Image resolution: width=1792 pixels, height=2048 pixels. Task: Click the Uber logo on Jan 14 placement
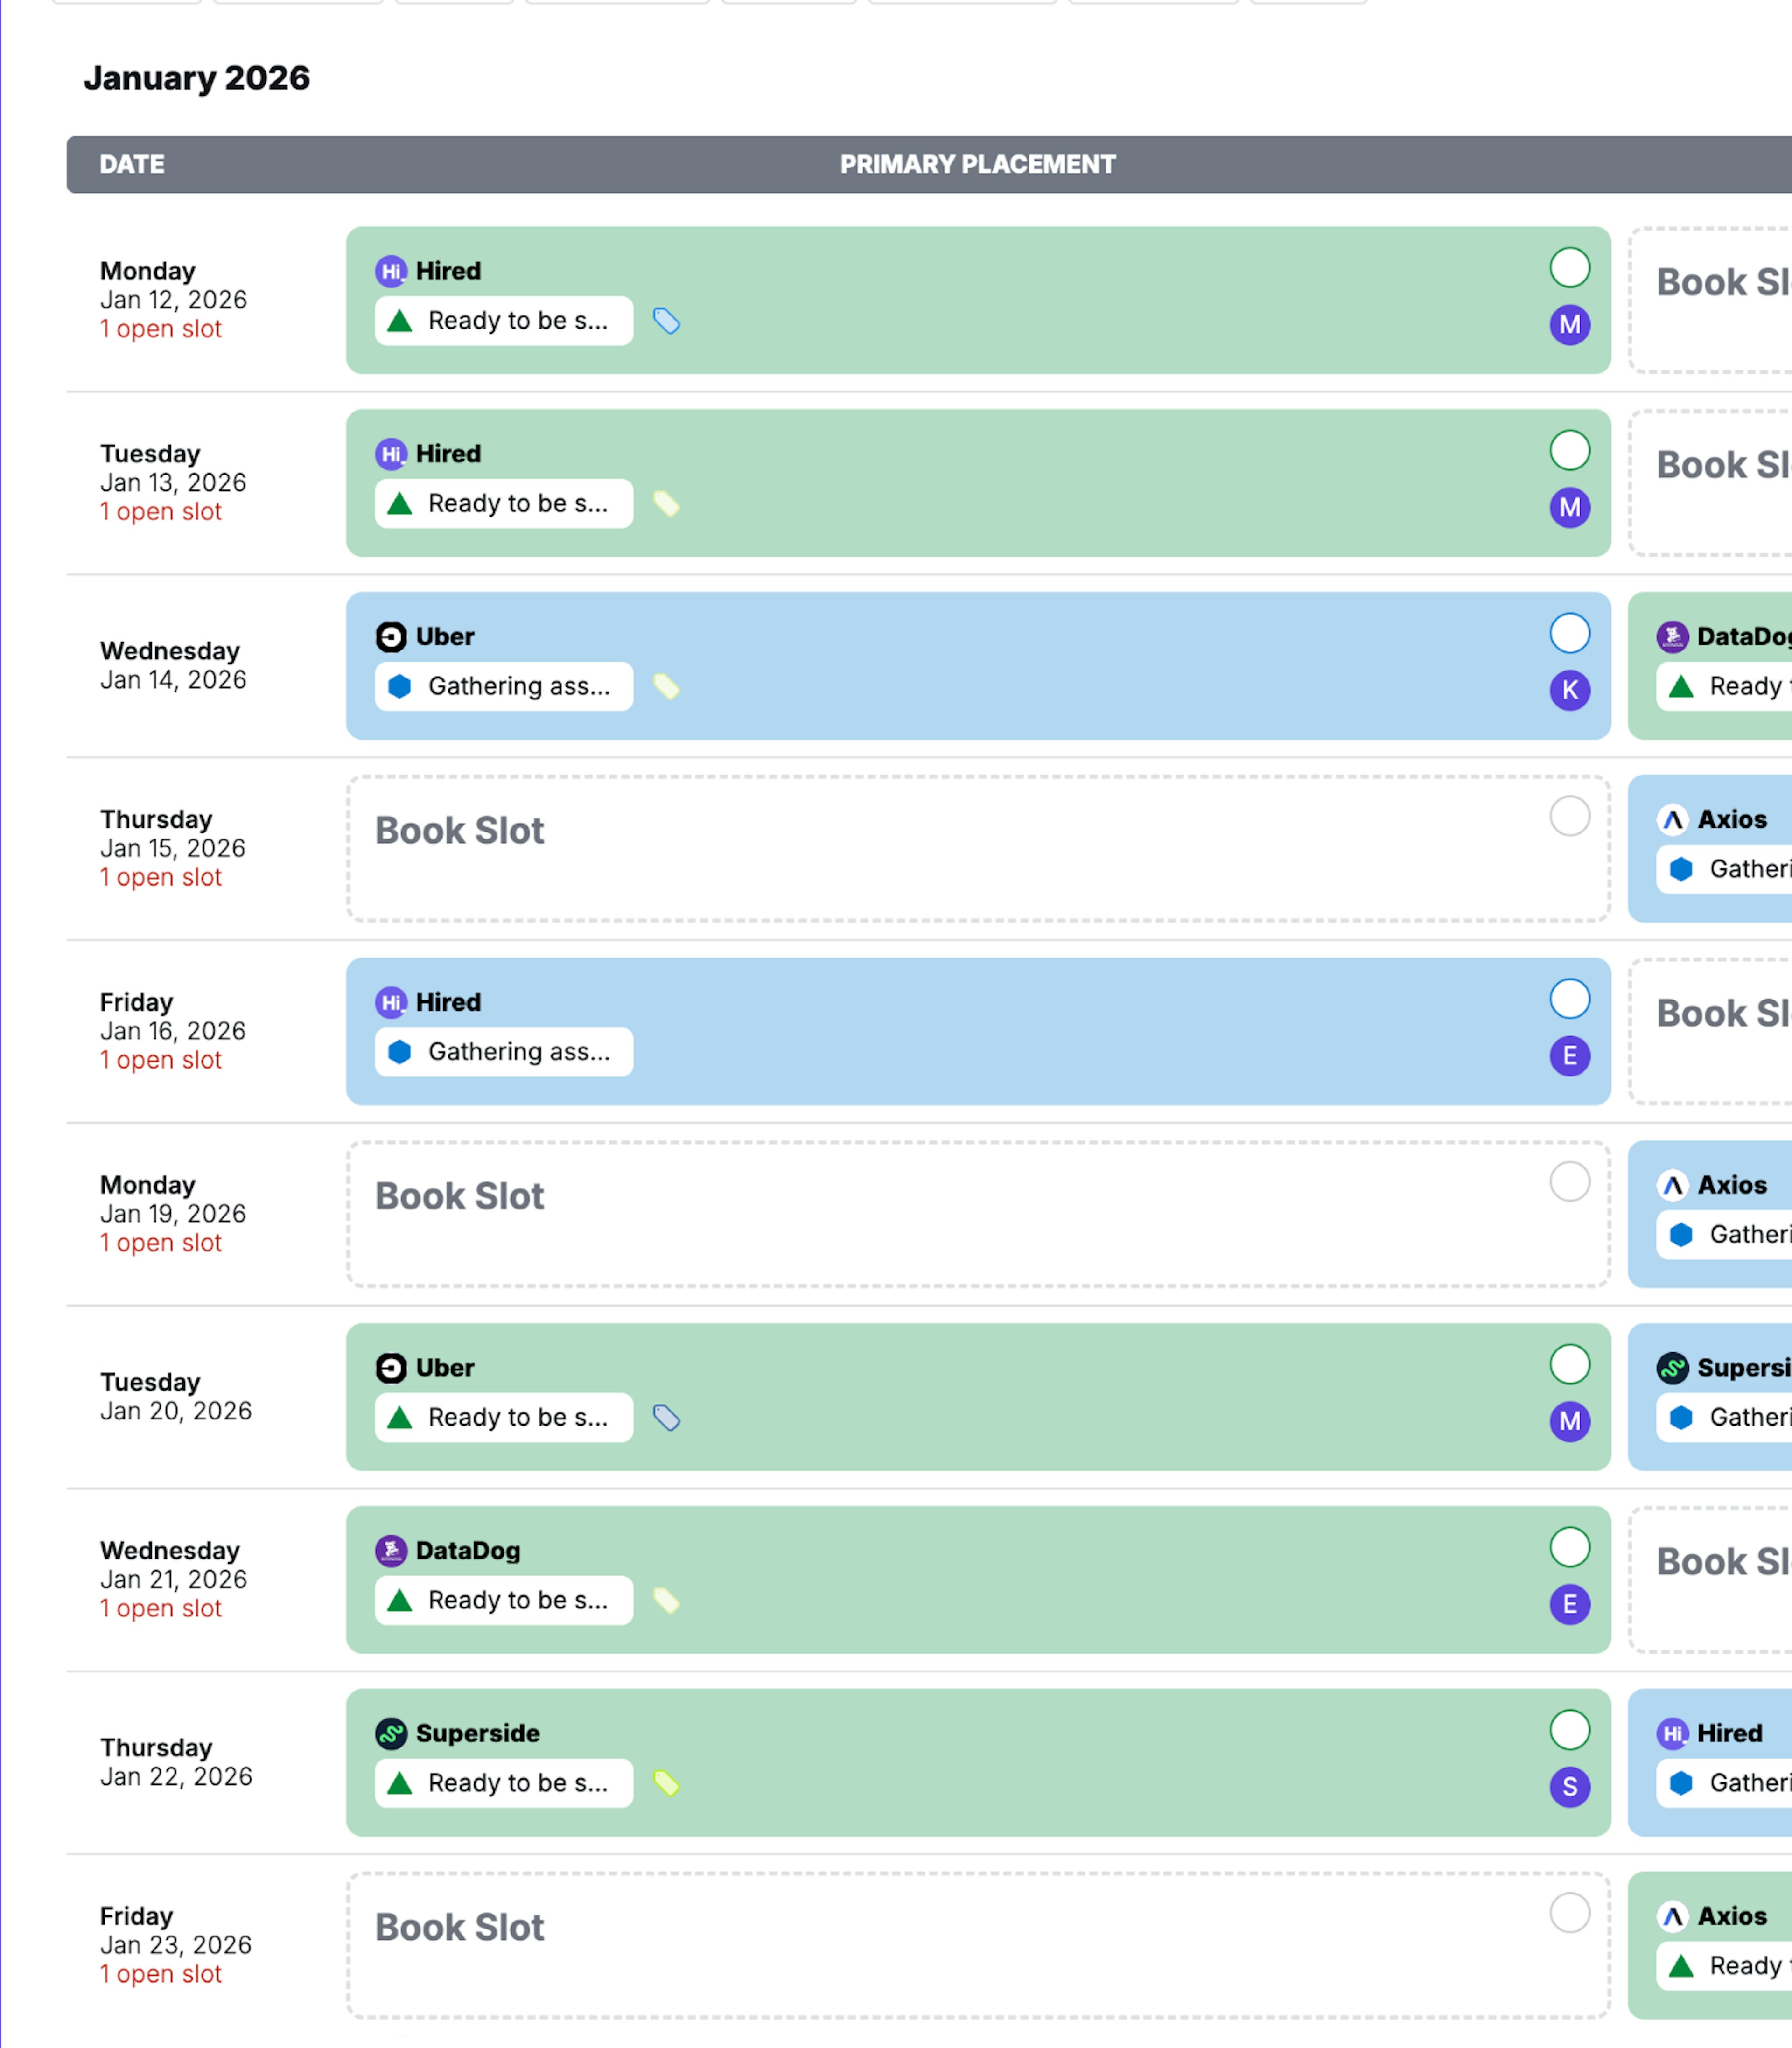(x=391, y=636)
